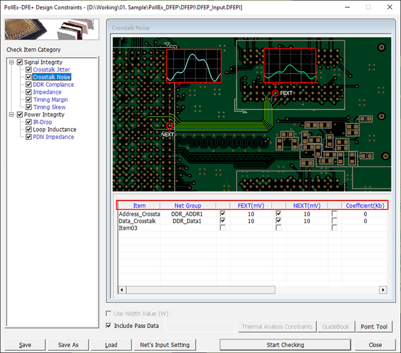This screenshot has width=401, height=353.
Task: Click the FEXT marker circle on PCB
Action: [275, 93]
